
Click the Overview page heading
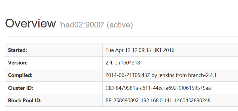tap(30, 24)
